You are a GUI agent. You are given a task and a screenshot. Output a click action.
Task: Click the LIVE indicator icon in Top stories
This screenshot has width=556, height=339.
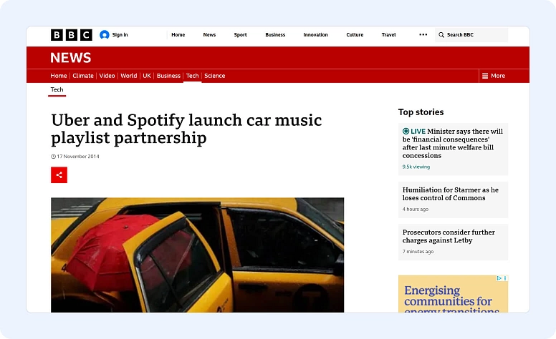coord(406,132)
